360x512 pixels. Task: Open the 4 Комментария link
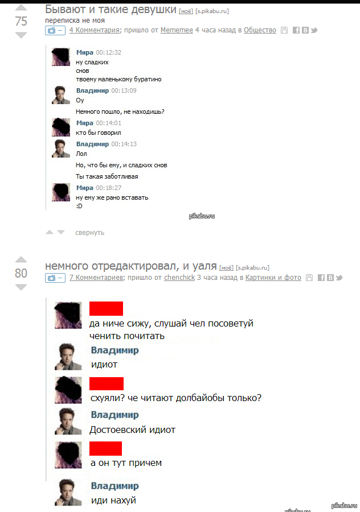point(95,30)
